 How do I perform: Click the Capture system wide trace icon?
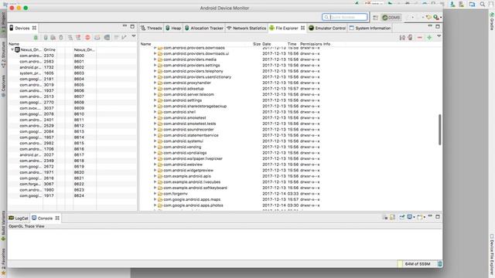pos(116,38)
